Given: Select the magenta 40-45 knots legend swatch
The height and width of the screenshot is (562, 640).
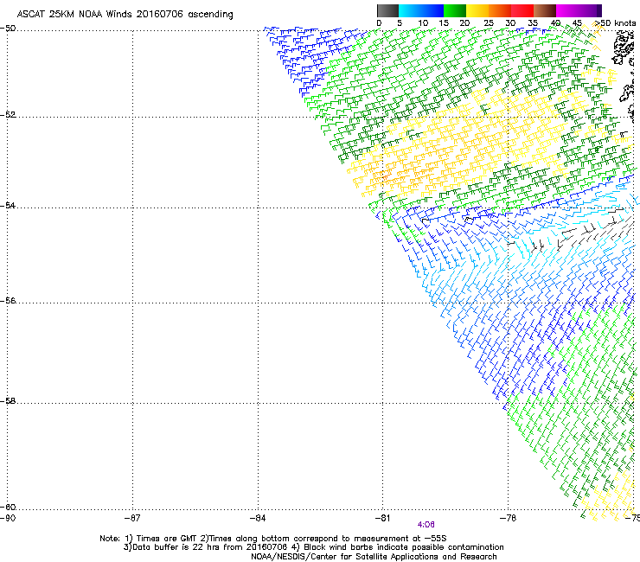Looking at the screenshot, I should coord(567,10).
